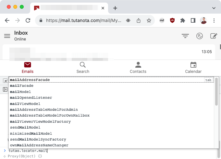The width and height of the screenshot is (221, 159).
Task: Open the mail filter icon
Action: coord(185,36)
